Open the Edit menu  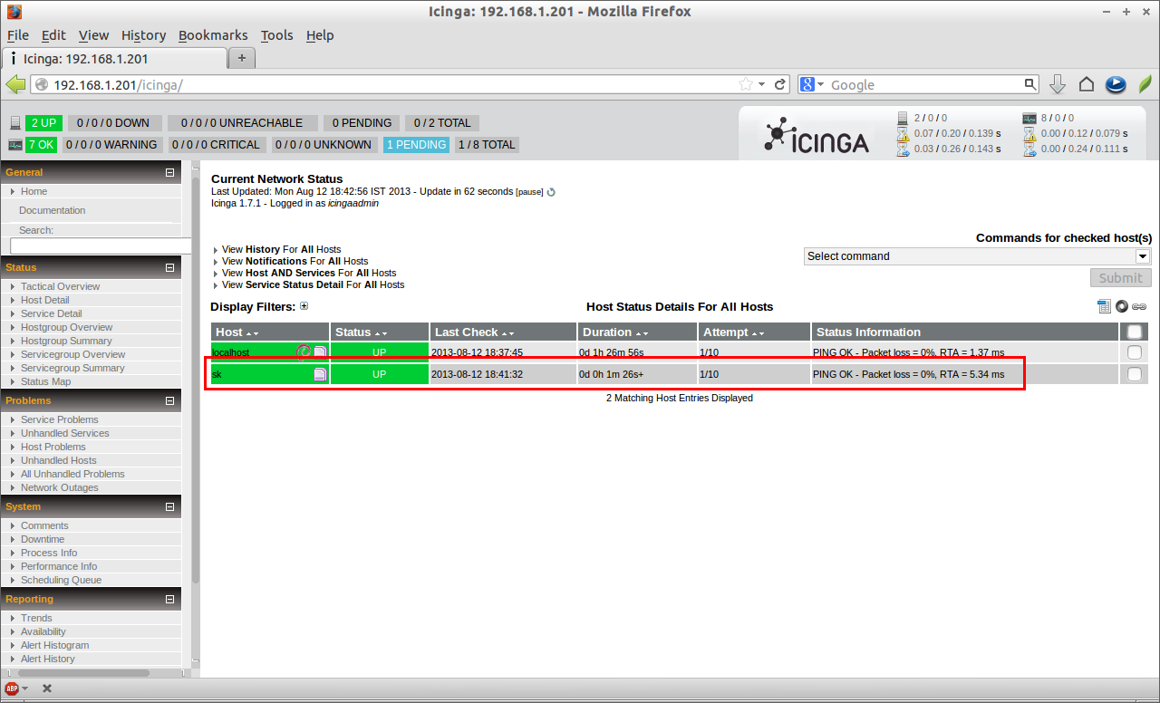coord(53,35)
